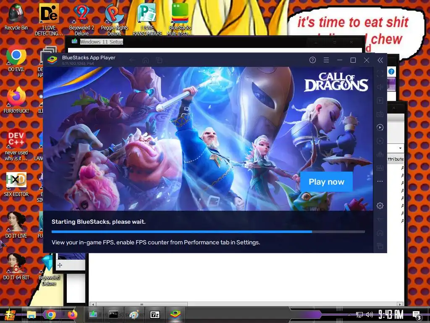The width and height of the screenshot is (430, 323).
Task: Select the Dev C++ 'never used' desktop shortcut
Action: point(16,145)
